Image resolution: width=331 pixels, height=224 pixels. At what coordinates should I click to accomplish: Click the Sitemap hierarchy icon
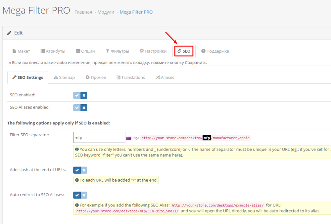(x=56, y=77)
